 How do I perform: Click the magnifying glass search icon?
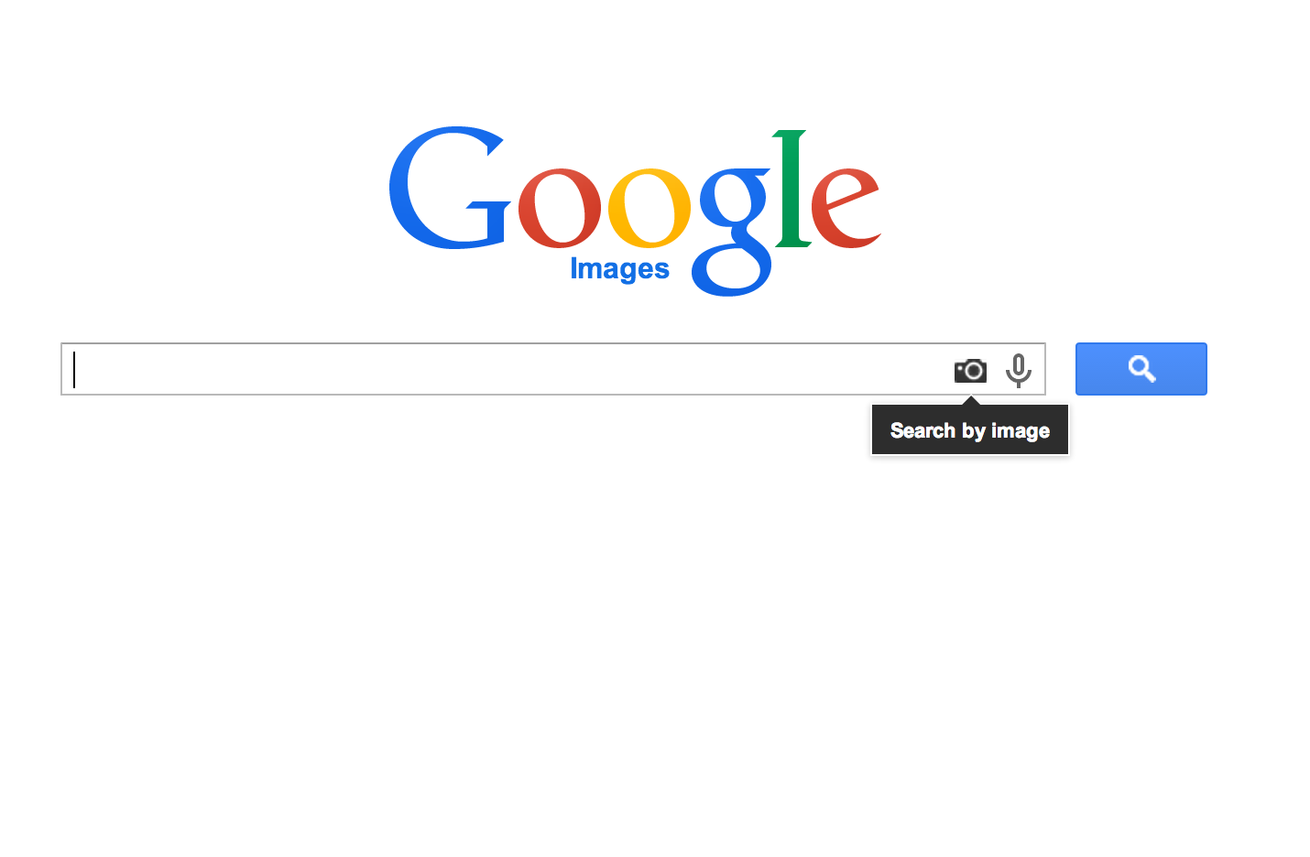[x=1141, y=369]
